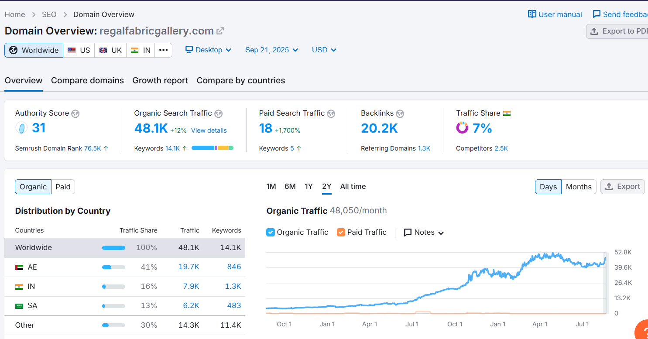Open the USD currency dropdown

[x=324, y=50]
